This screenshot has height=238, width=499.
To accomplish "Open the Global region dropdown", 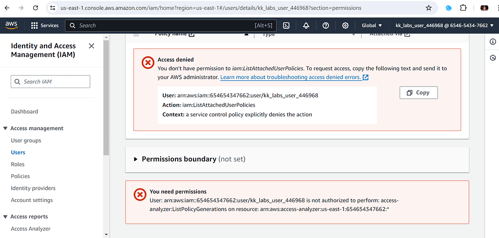I will tap(372, 25).
